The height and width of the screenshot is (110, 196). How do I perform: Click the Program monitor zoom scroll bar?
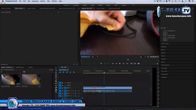120,61
